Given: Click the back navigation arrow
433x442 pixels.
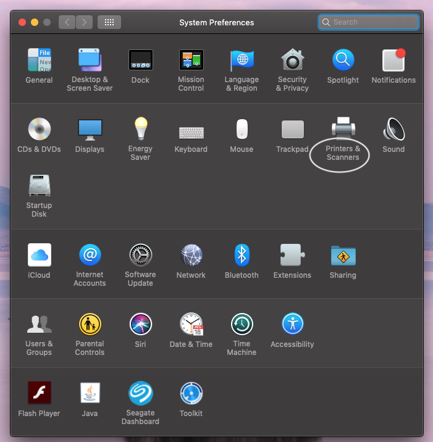Looking at the screenshot, I should tap(67, 22).
